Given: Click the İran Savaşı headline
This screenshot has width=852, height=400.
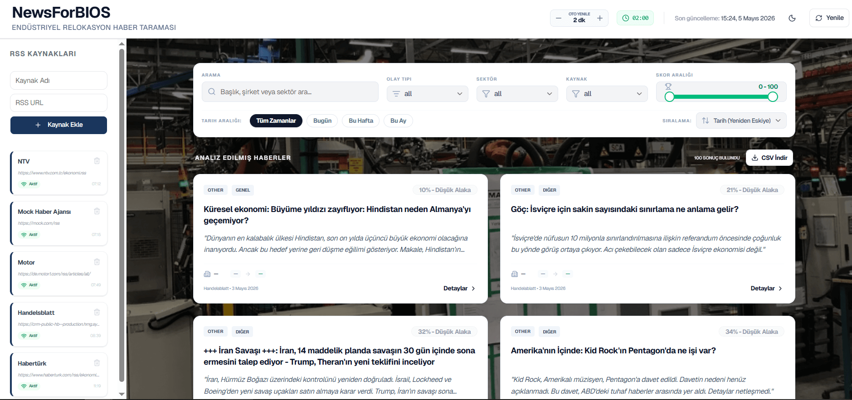Looking at the screenshot, I should click(x=339, y=356).
